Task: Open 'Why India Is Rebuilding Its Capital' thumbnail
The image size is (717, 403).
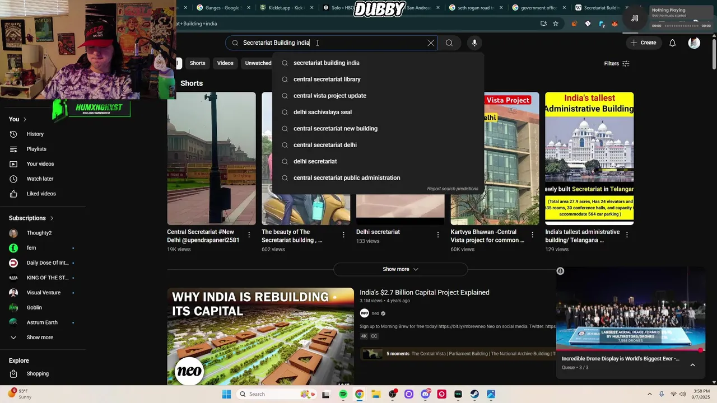Action: (260, 336)
